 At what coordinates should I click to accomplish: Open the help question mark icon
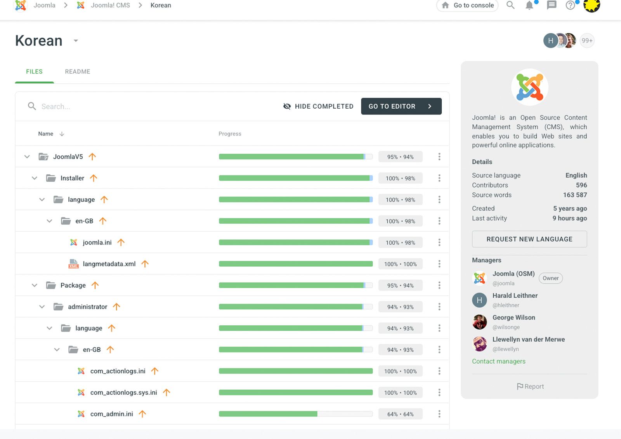click(x=570, y=5)
